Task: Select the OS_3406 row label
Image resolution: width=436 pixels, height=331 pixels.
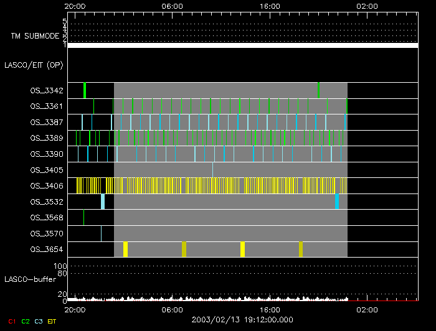Action: pos(47,186)
